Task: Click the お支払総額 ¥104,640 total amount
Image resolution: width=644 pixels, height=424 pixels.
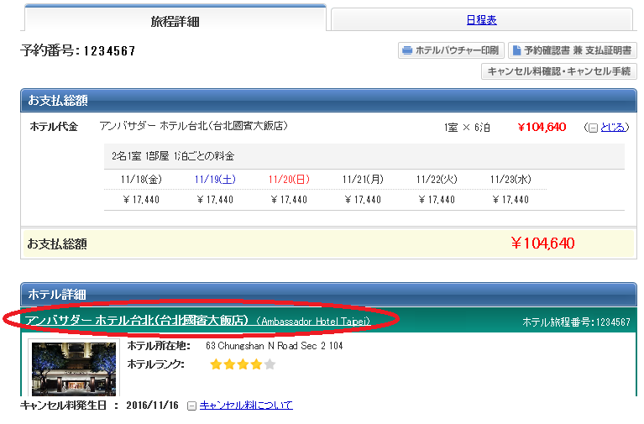Action: [542, 243]
